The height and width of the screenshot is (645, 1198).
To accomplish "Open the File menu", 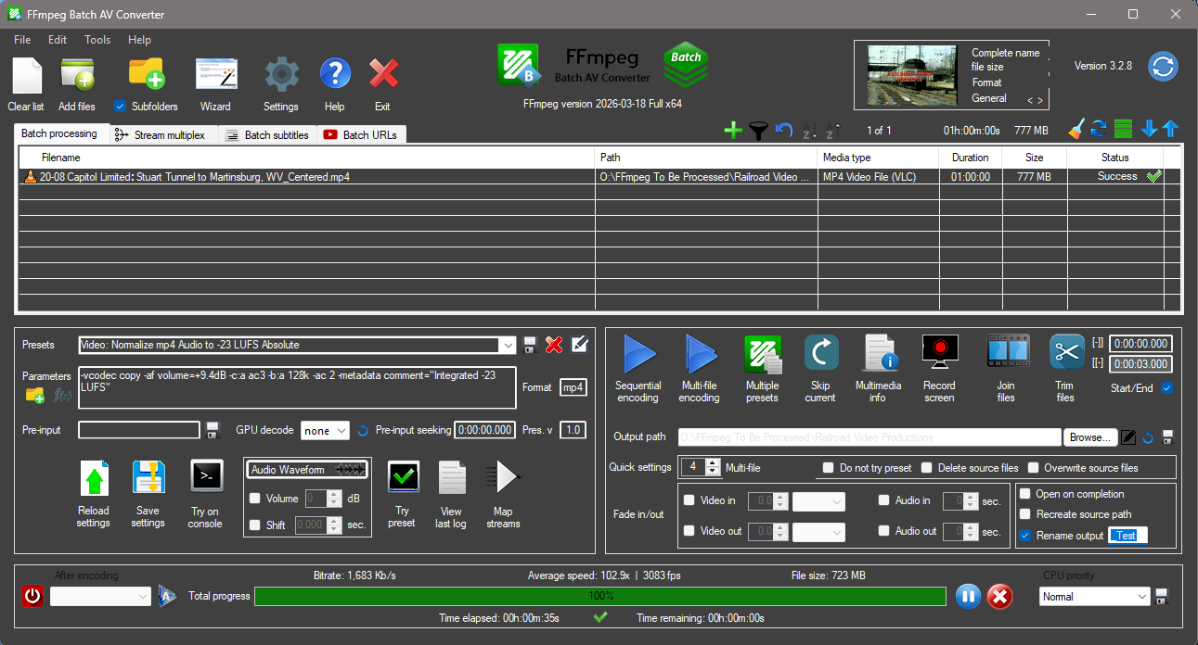I will [x=22, y=40].
